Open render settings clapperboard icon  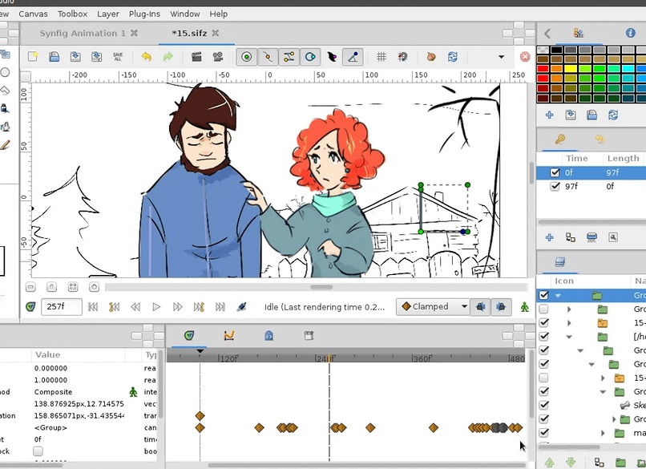coord(196,56)
